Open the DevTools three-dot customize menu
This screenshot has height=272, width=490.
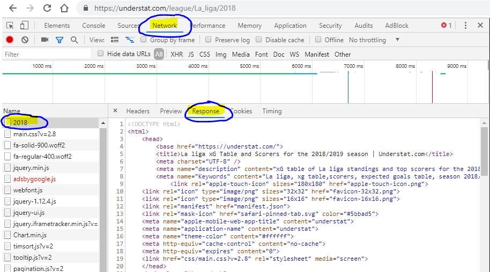tap(465, 26)
